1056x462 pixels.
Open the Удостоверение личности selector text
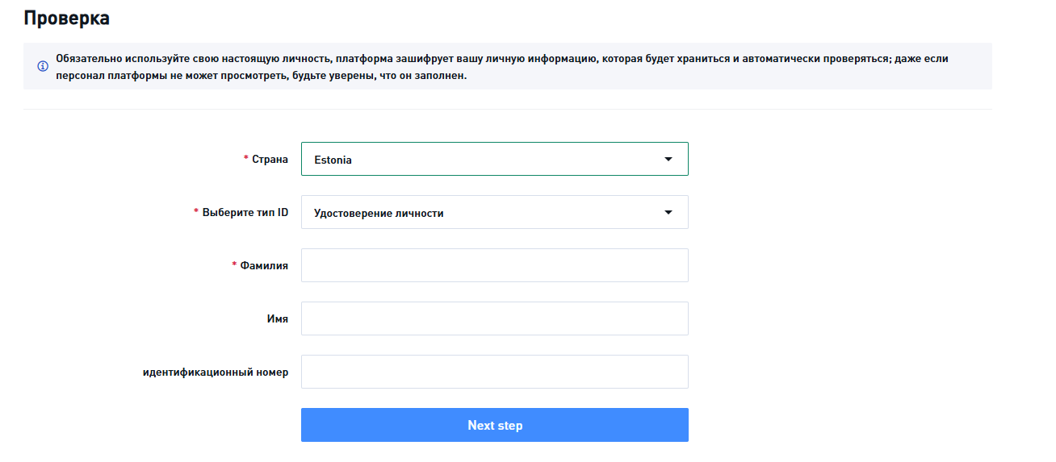379,213
